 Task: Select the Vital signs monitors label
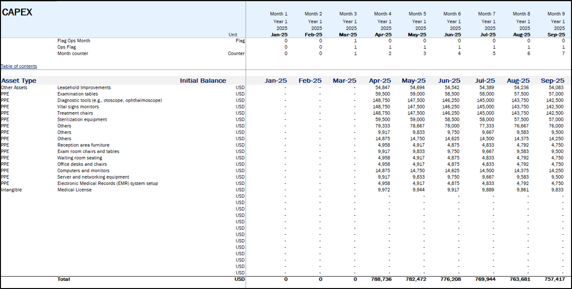click(x=78, y=107)
